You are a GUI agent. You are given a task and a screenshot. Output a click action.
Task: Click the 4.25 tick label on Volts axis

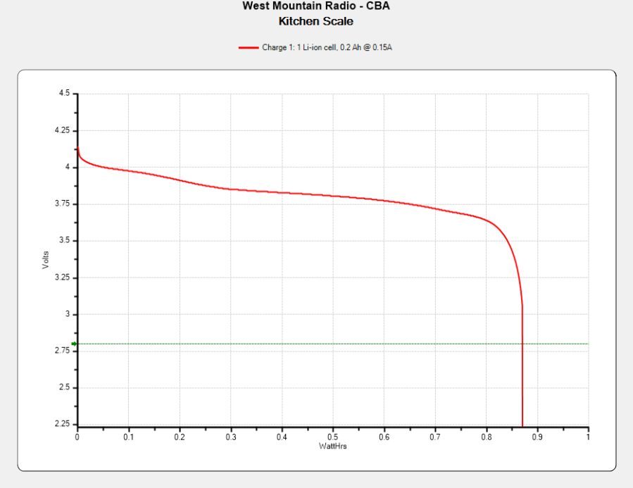62,131
